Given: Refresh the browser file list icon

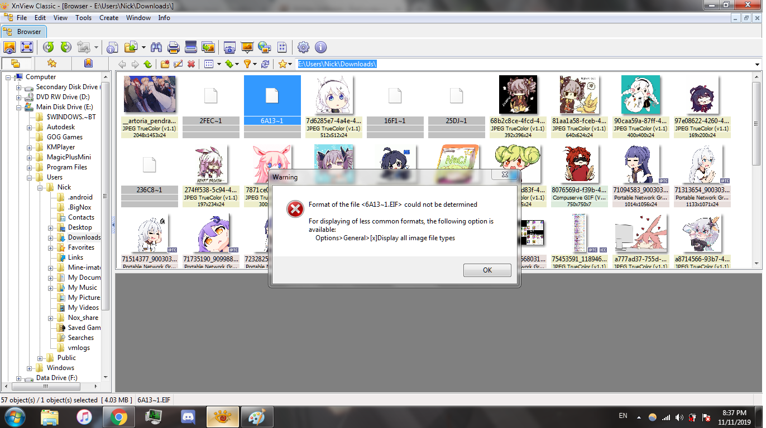Looking at the screenshot, I should (x=265, y=64).
